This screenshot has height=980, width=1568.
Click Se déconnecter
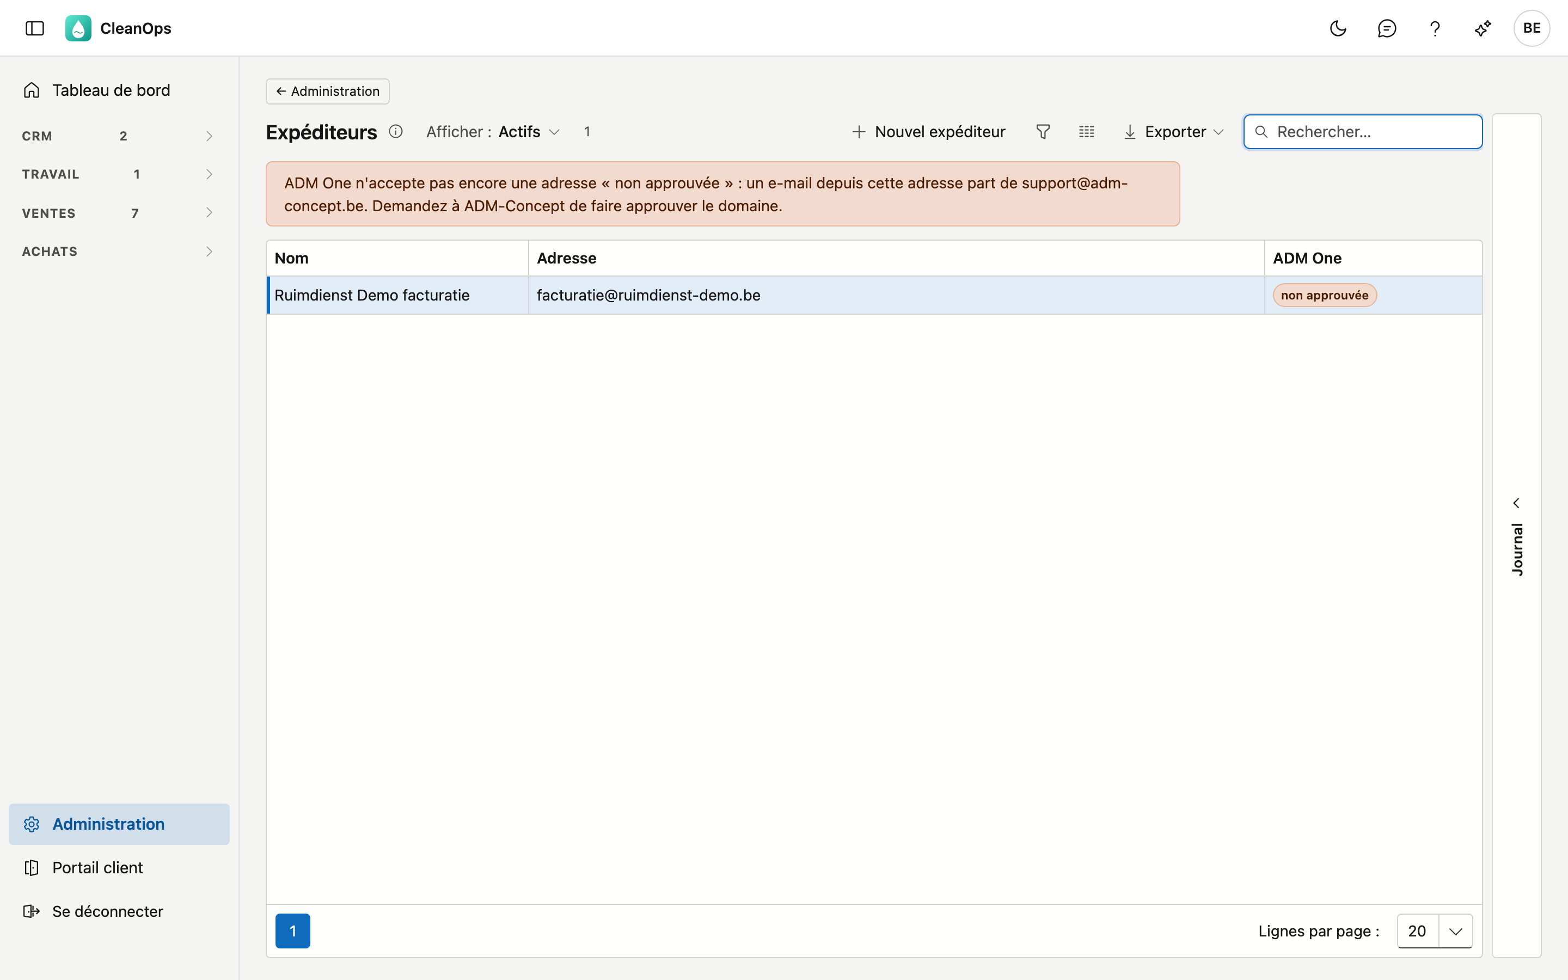(x=119, y=911)
